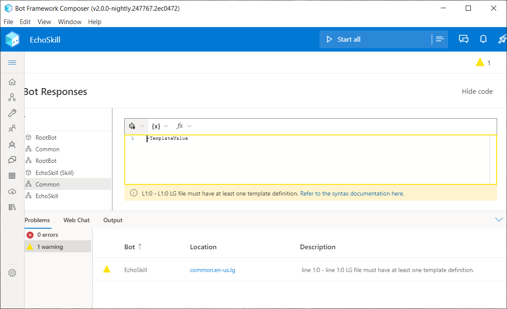Screen dimensions: 507x309
Task: Open the Home page via the house icon
Action: pos(12,81)
